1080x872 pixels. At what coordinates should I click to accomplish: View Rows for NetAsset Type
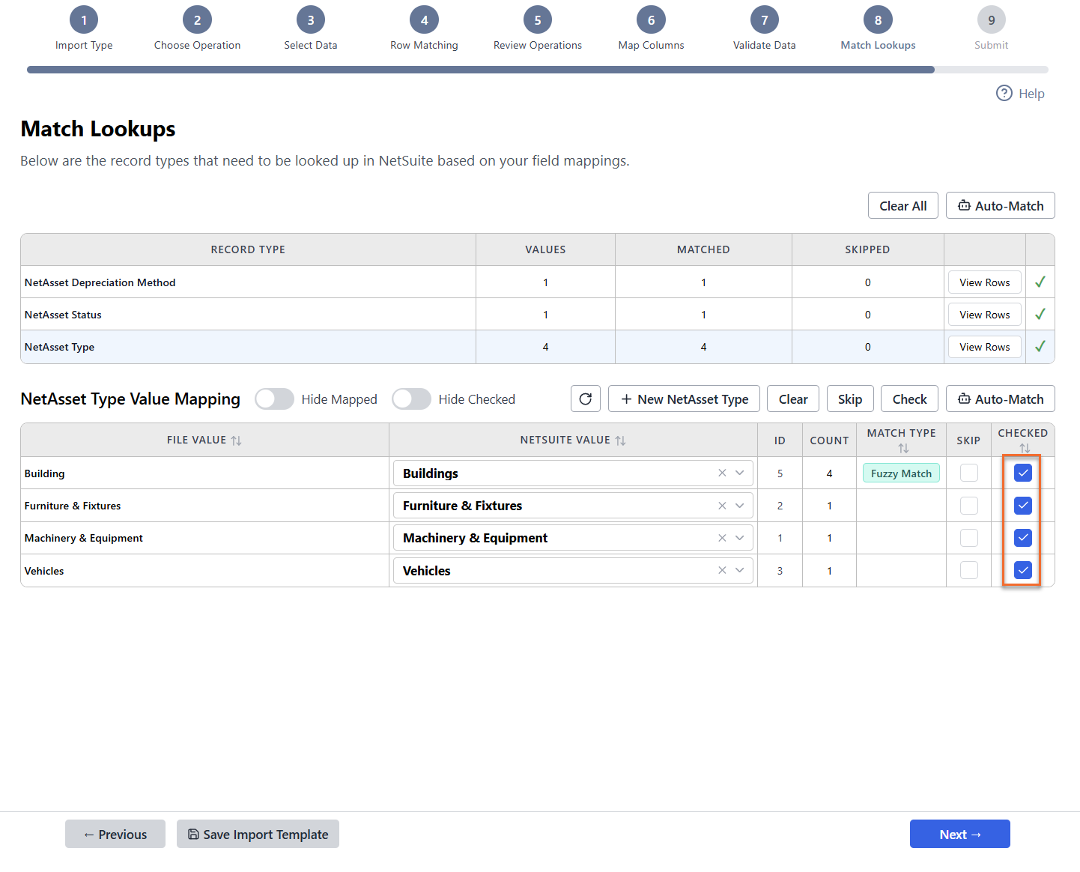[x=985, y=347]
